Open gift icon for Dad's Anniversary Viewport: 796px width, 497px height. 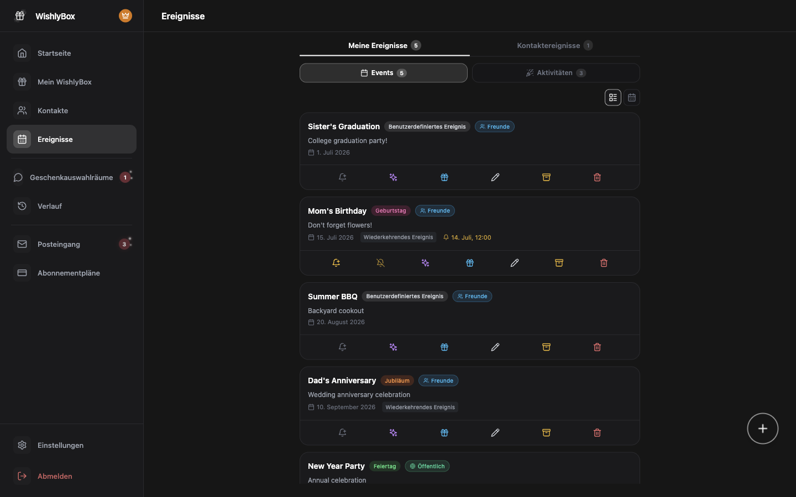pyautogui.click(x=444, y=433)
